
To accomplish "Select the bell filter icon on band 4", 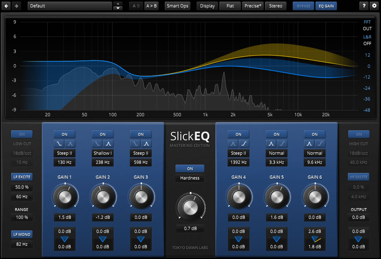I will 233,144.
